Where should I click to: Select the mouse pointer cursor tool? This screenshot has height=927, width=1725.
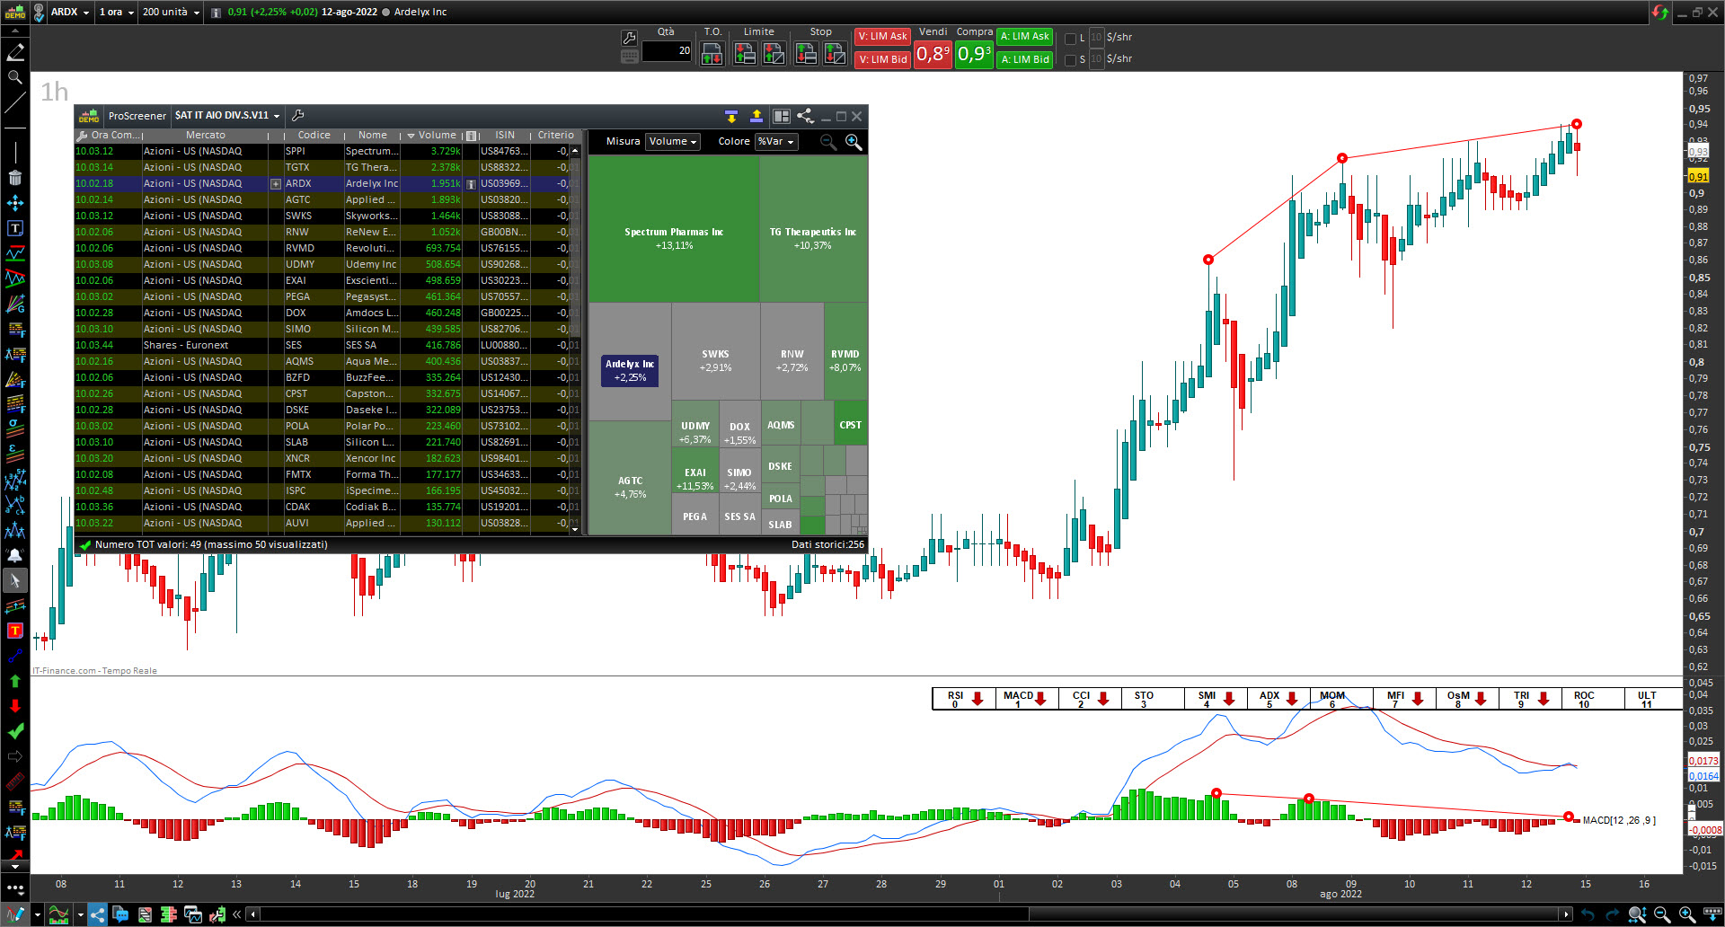click(15, 581)
